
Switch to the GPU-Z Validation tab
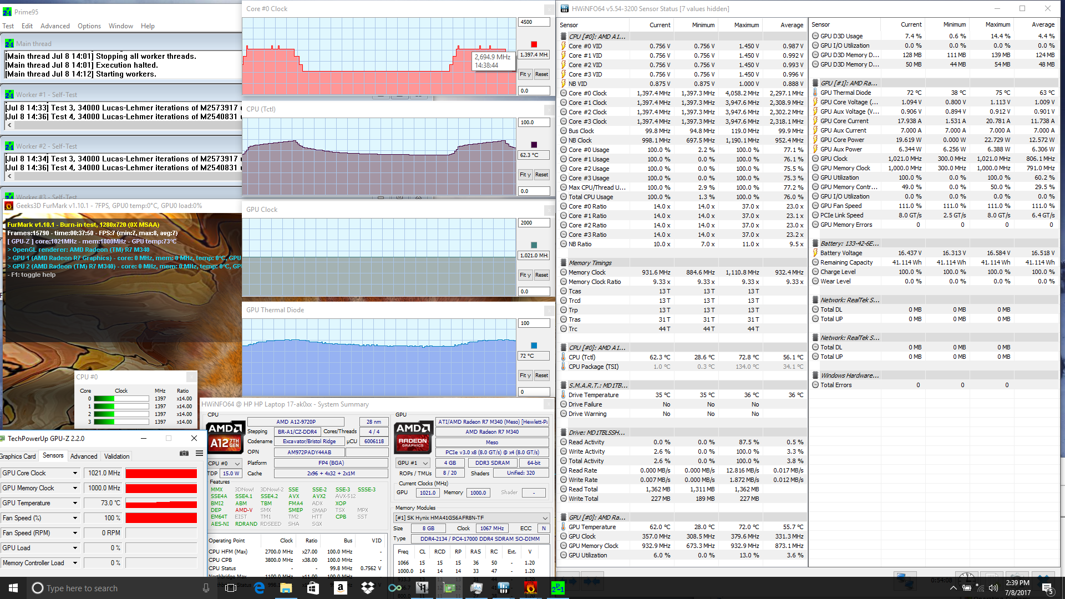point(117,456)
